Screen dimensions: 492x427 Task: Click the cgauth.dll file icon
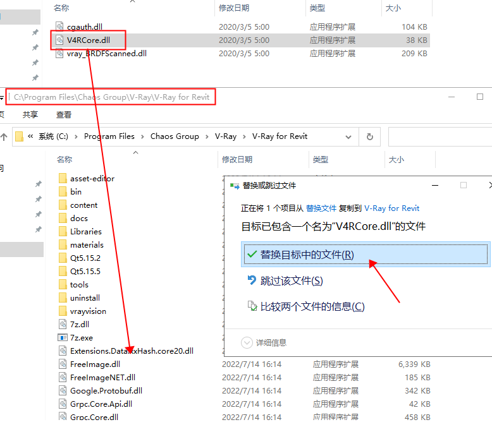pyautogui.click(x=59, y=27)
